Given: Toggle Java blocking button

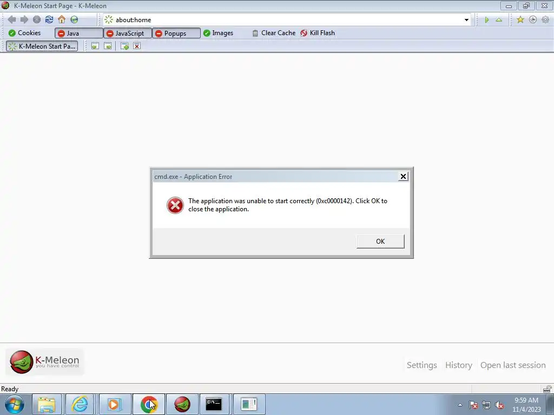Looking at the screenshot, I should [79, 33].
